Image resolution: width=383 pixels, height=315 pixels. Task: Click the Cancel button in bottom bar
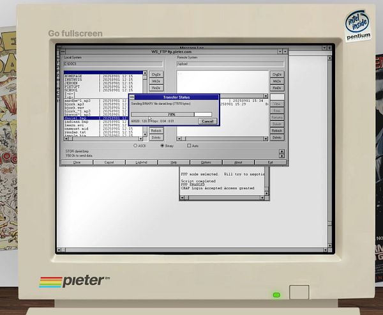coord(109,162)
